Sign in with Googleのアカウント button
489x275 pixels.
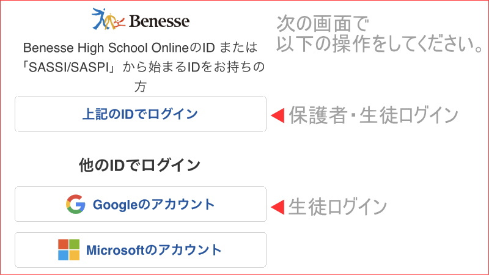(141, 204)
